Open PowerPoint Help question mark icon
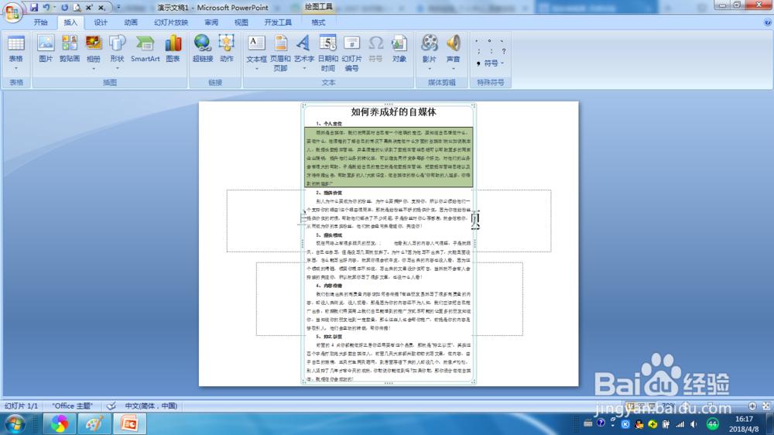 point(768,22)
